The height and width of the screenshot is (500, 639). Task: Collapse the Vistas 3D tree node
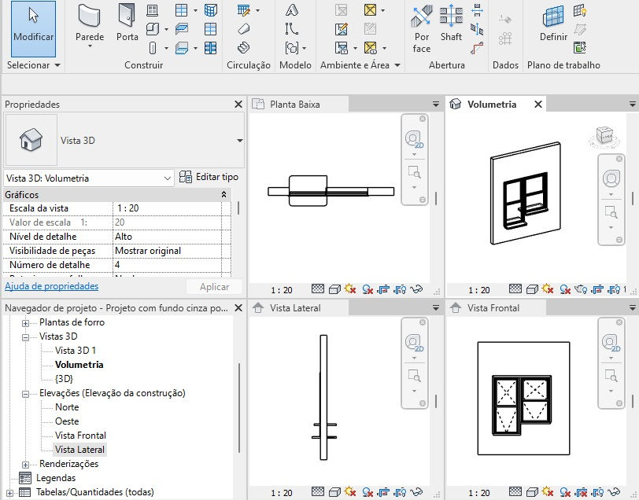click(25, 337)
